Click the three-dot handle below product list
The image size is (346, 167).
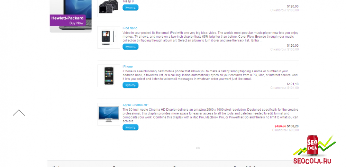pyautogui.click(x=198, y=148)
